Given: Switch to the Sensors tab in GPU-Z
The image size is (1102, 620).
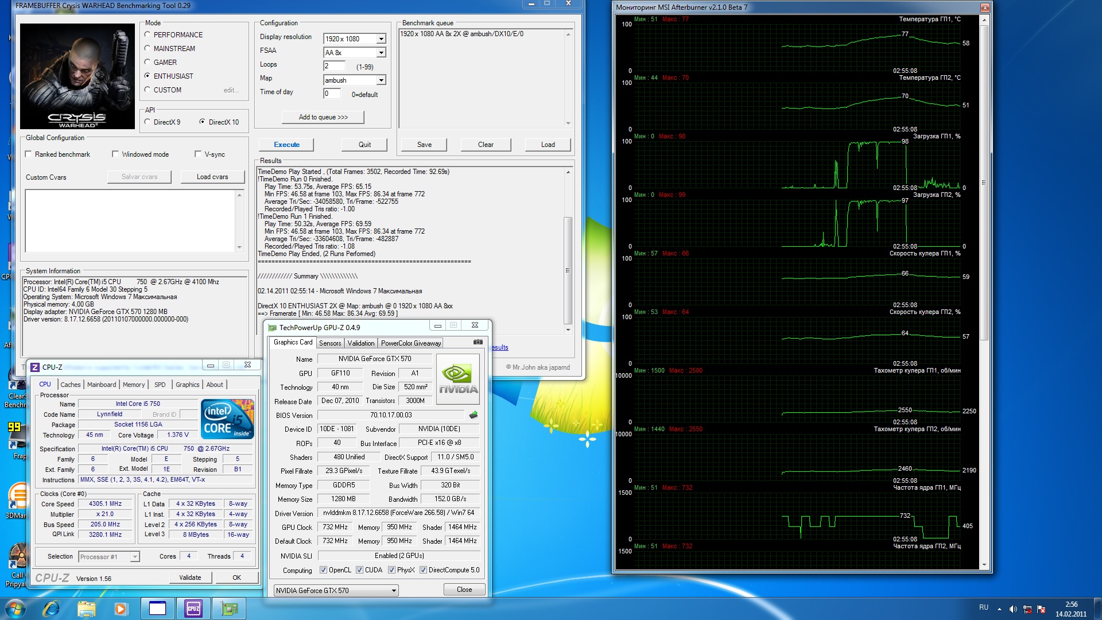Looking at the screenshot, I should [x=330, y=343].
